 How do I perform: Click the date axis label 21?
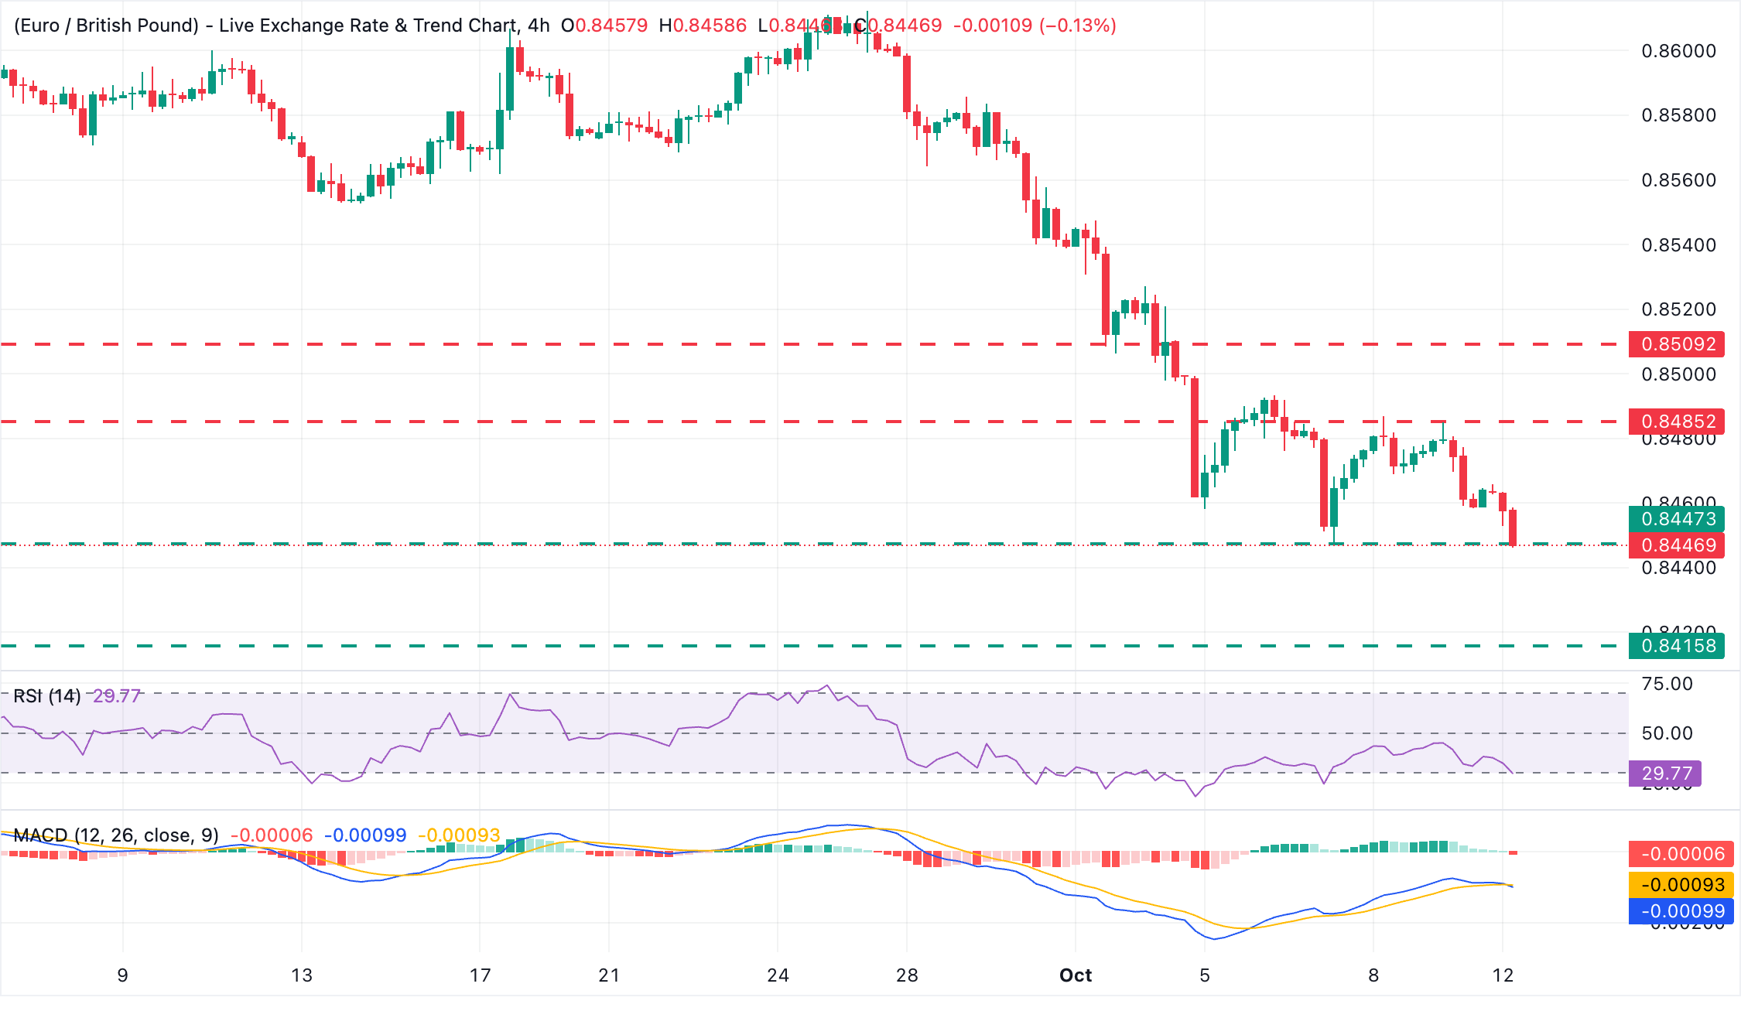tap(609, 975)
